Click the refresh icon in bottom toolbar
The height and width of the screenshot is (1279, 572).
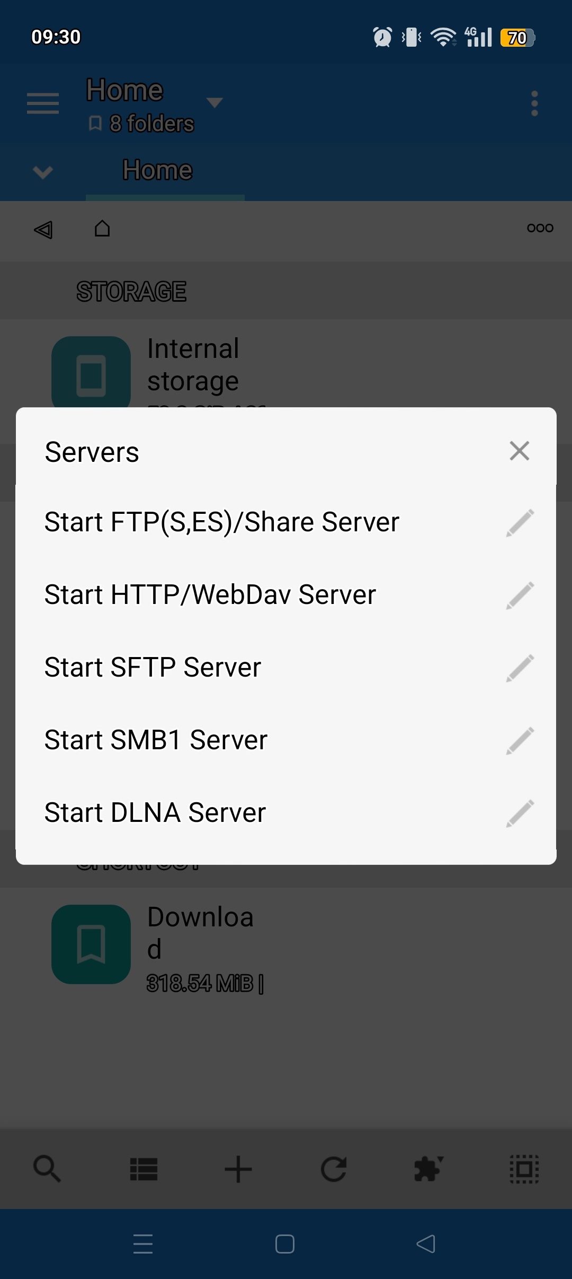[334, 1169]
